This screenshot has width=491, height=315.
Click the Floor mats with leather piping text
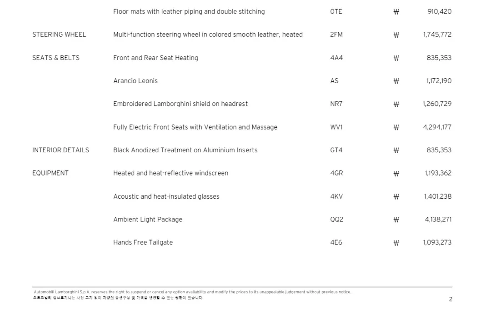pos(189,11)
